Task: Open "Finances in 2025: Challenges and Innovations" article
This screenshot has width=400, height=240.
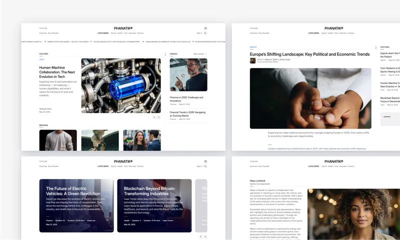Action: pos(187,98)
